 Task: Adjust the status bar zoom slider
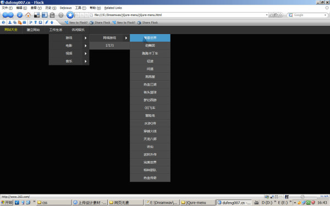point(302,197)
